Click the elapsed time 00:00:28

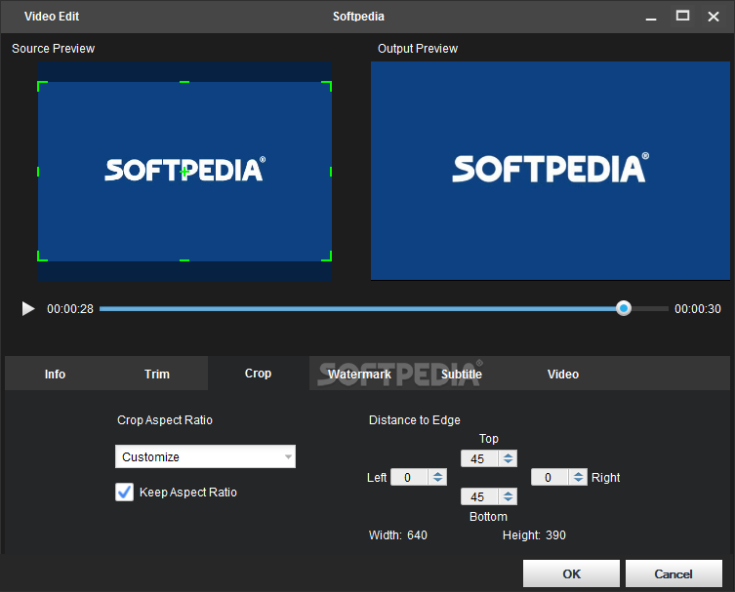click(x=70, y=309)
